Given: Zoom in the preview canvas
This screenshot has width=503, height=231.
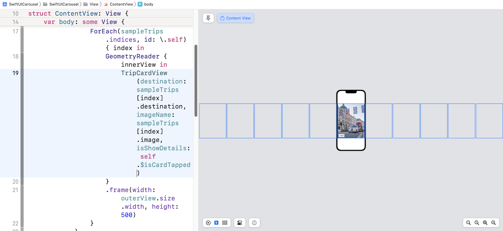Looking at the screenshot, I should (x=494, y=223).
